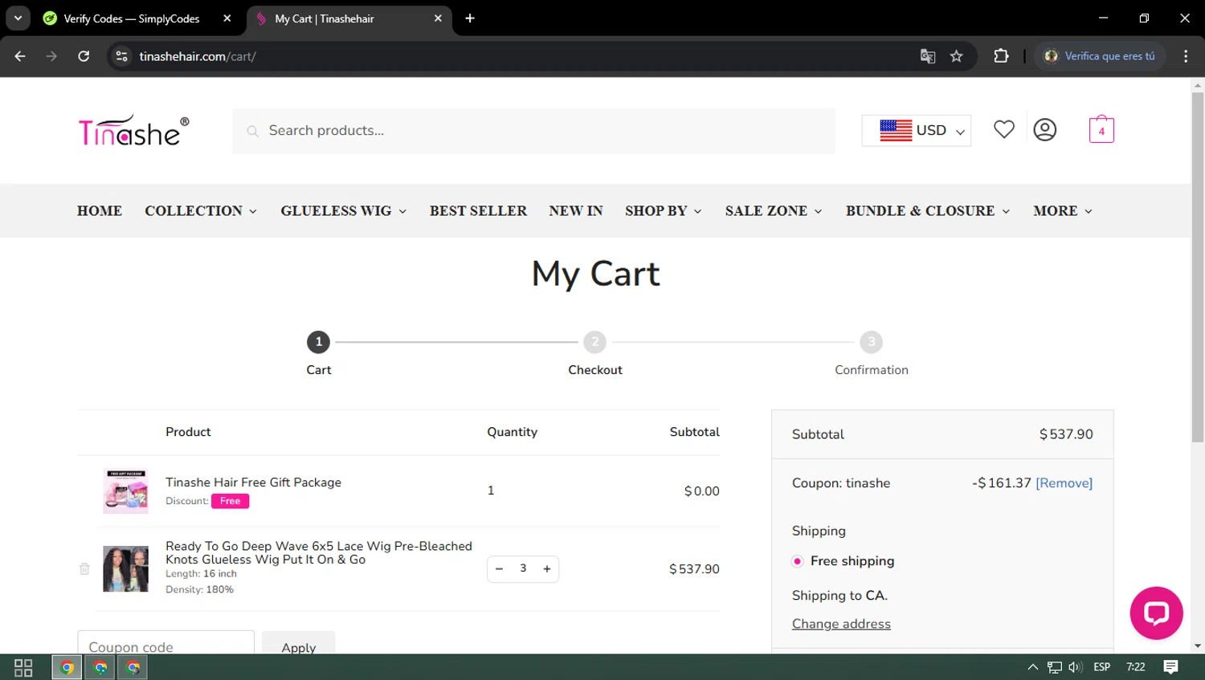The height and width of the screenshot is (680, 1205).
Task: Open the Deep Wave wig thumbnail
Action: pos(125,568)
